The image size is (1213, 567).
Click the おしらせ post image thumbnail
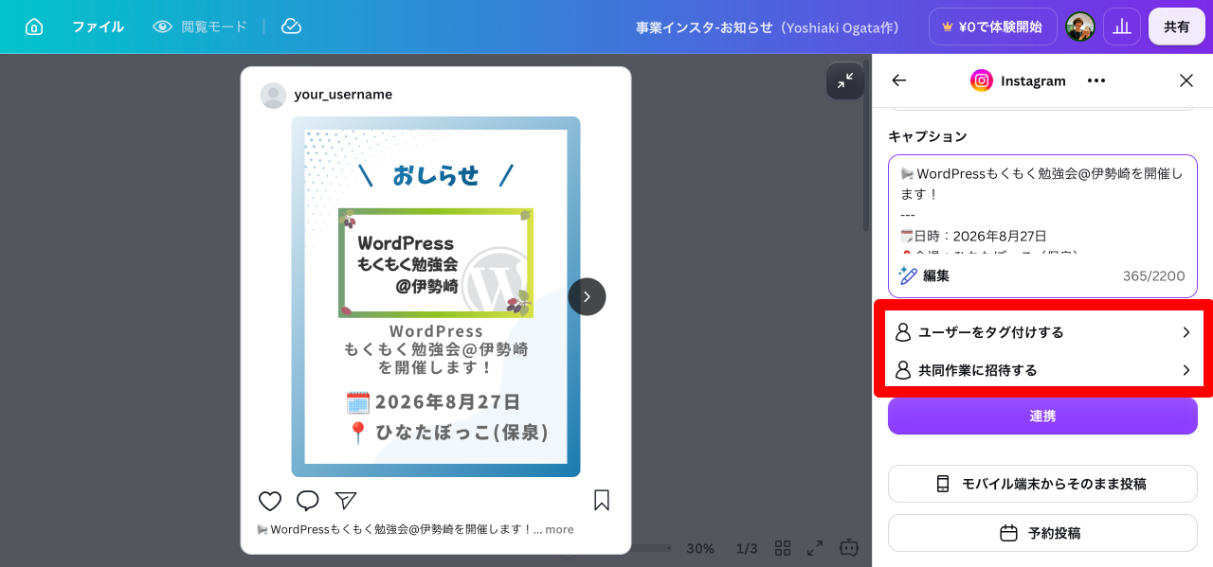[436, 296]
